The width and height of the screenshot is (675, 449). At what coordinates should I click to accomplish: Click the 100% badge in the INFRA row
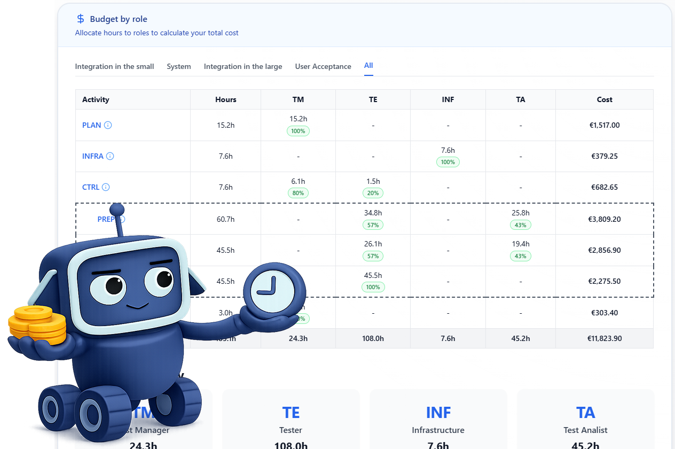point(448,162)
